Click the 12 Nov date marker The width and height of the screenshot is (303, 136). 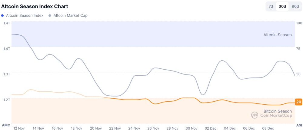19,128
